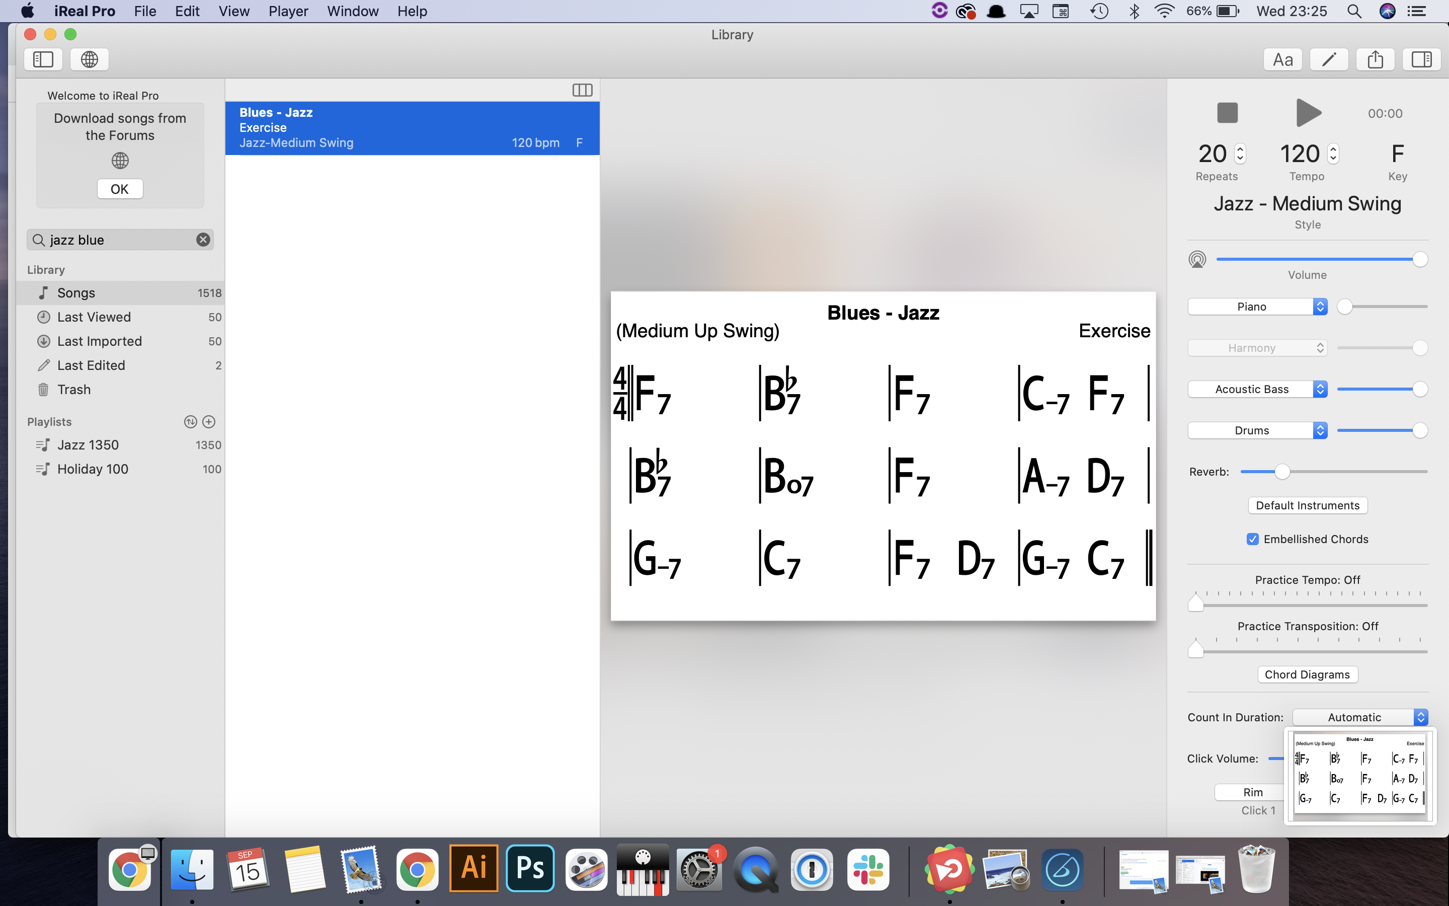Stop playback with the stop button
1449x906 pixels.
point(1227,113)
